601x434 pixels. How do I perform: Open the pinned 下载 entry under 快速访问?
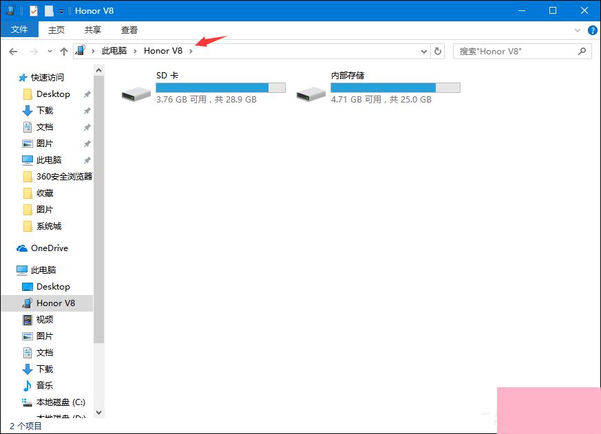[x=45, y=111]
